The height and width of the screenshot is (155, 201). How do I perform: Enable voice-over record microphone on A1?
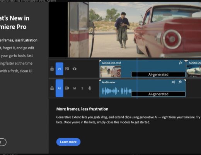[90, 88]
